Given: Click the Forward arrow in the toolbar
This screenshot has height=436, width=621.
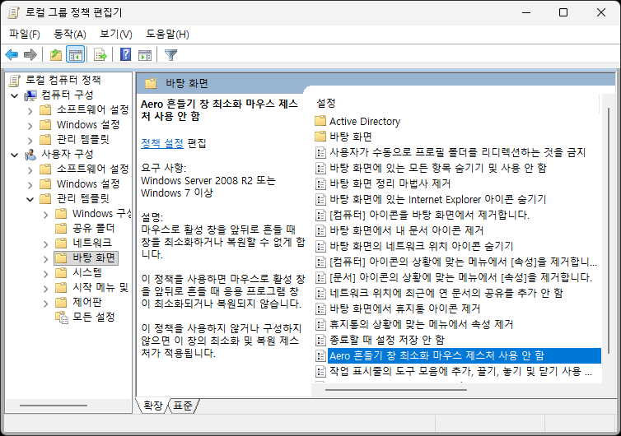Looking at the screenshot, I should pyautogui.click(x=30, y=55).
